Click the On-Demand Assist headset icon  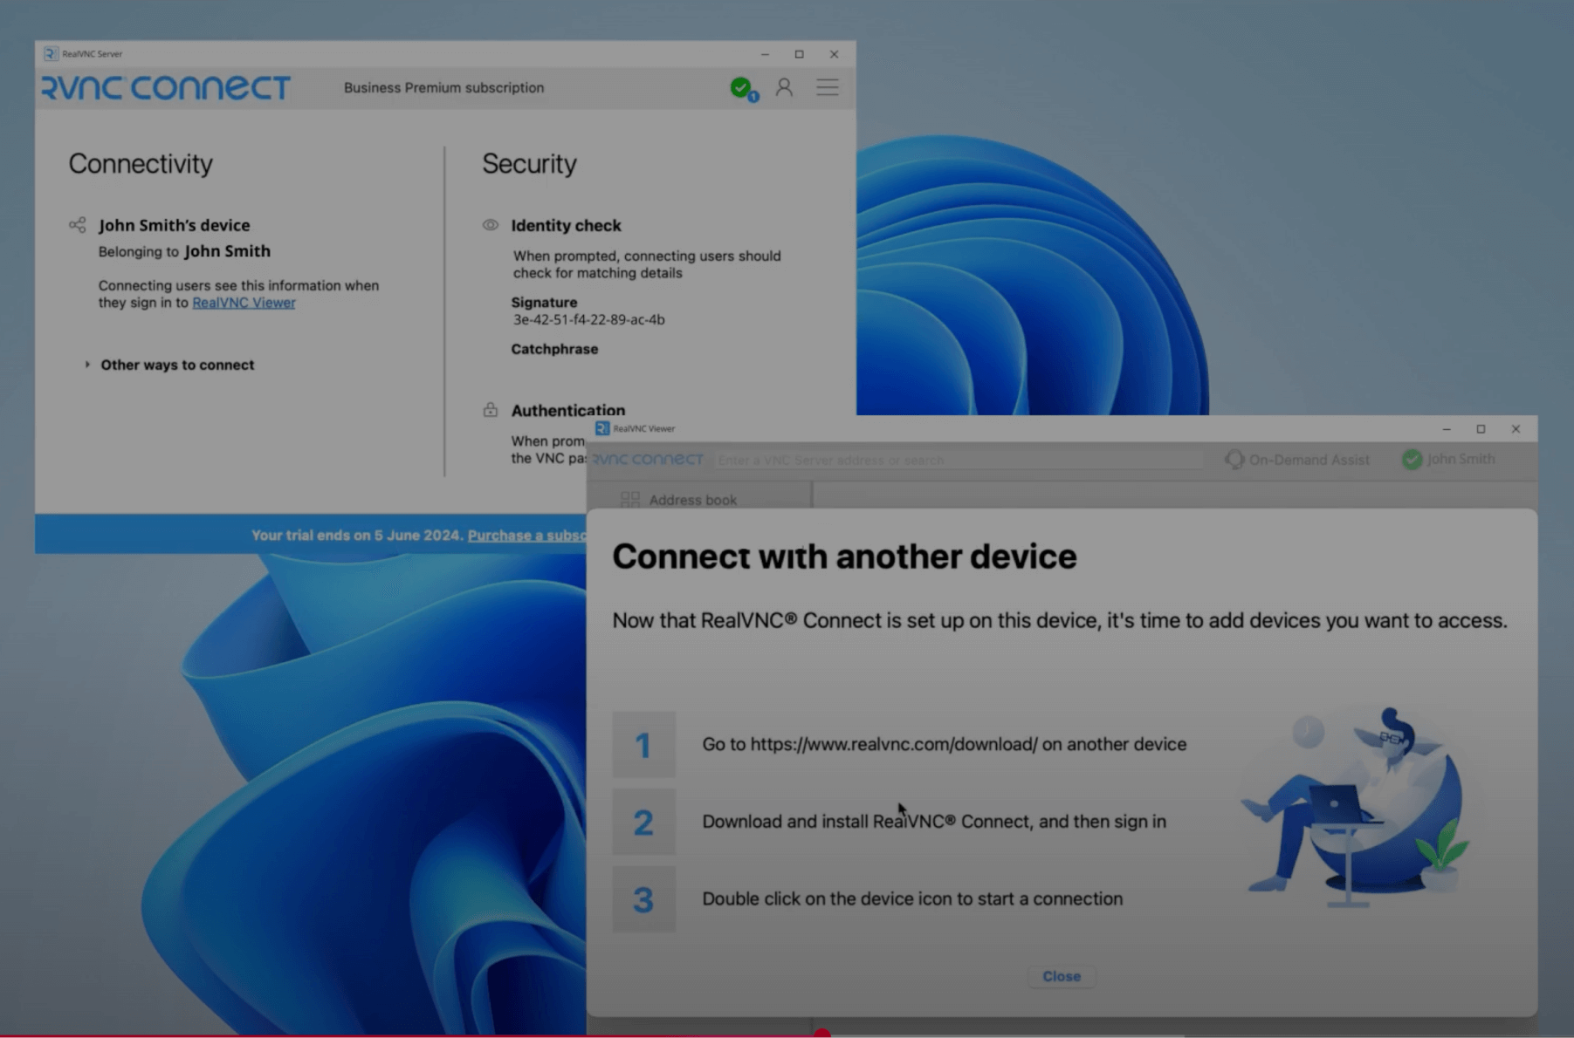point(1234,460)
